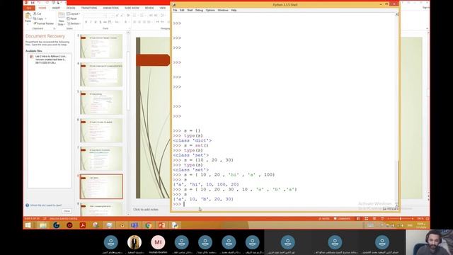Viewport: 453px width, 255px height.
Task: Open the Debug menu in Python Shell
Action: [199, 10]
